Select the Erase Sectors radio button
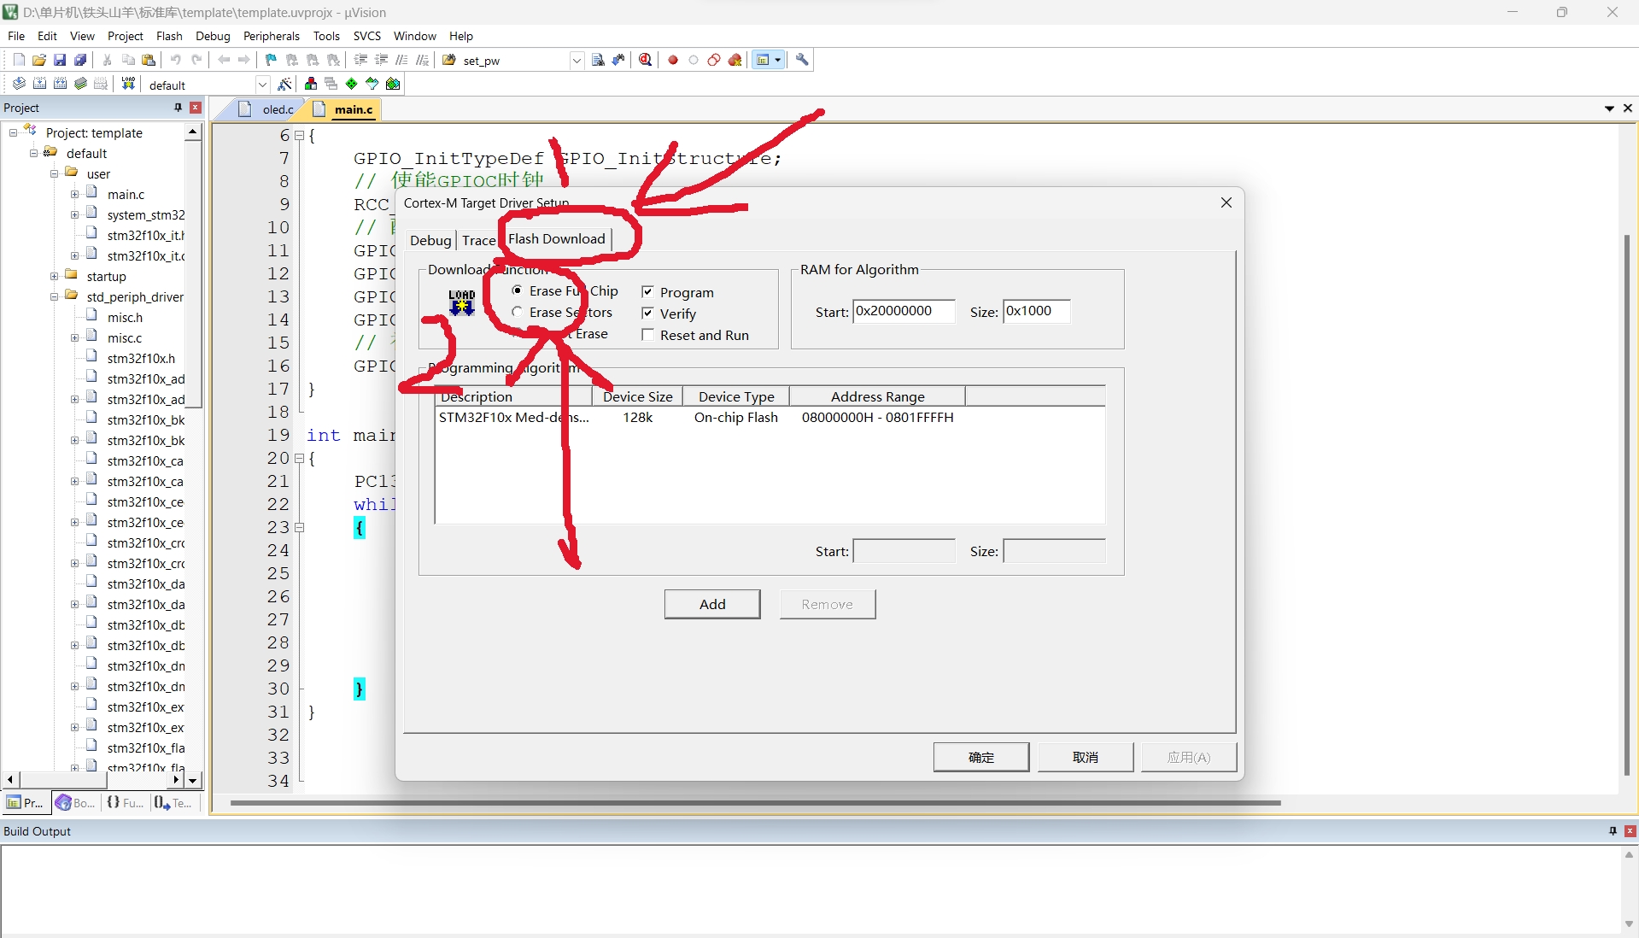The width and height of the screenshot is (1639, 938). click(x=517, y=313)
